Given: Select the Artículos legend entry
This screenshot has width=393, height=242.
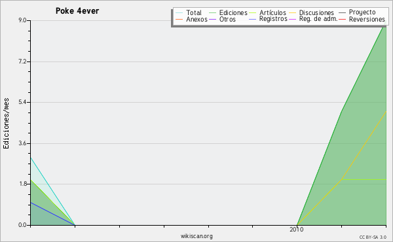Looking at the screenshot, I should [272, 12].
